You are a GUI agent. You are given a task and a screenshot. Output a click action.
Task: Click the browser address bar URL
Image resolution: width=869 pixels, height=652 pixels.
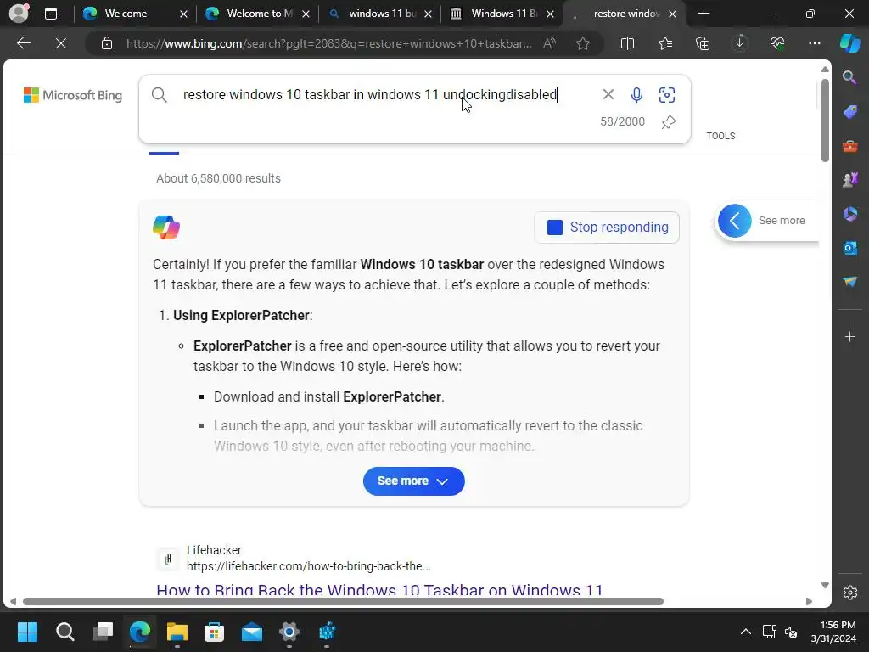click(x=329, y=43)
